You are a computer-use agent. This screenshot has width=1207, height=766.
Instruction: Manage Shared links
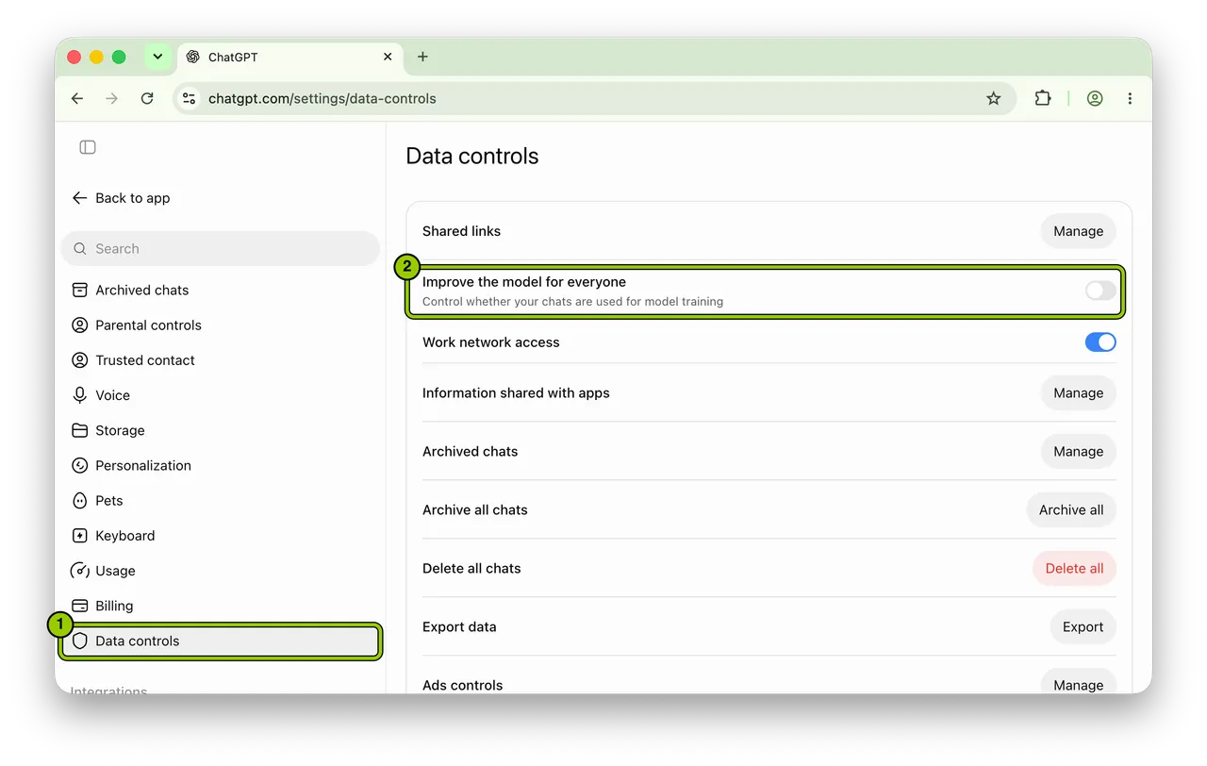click(x=1078, y=231)
